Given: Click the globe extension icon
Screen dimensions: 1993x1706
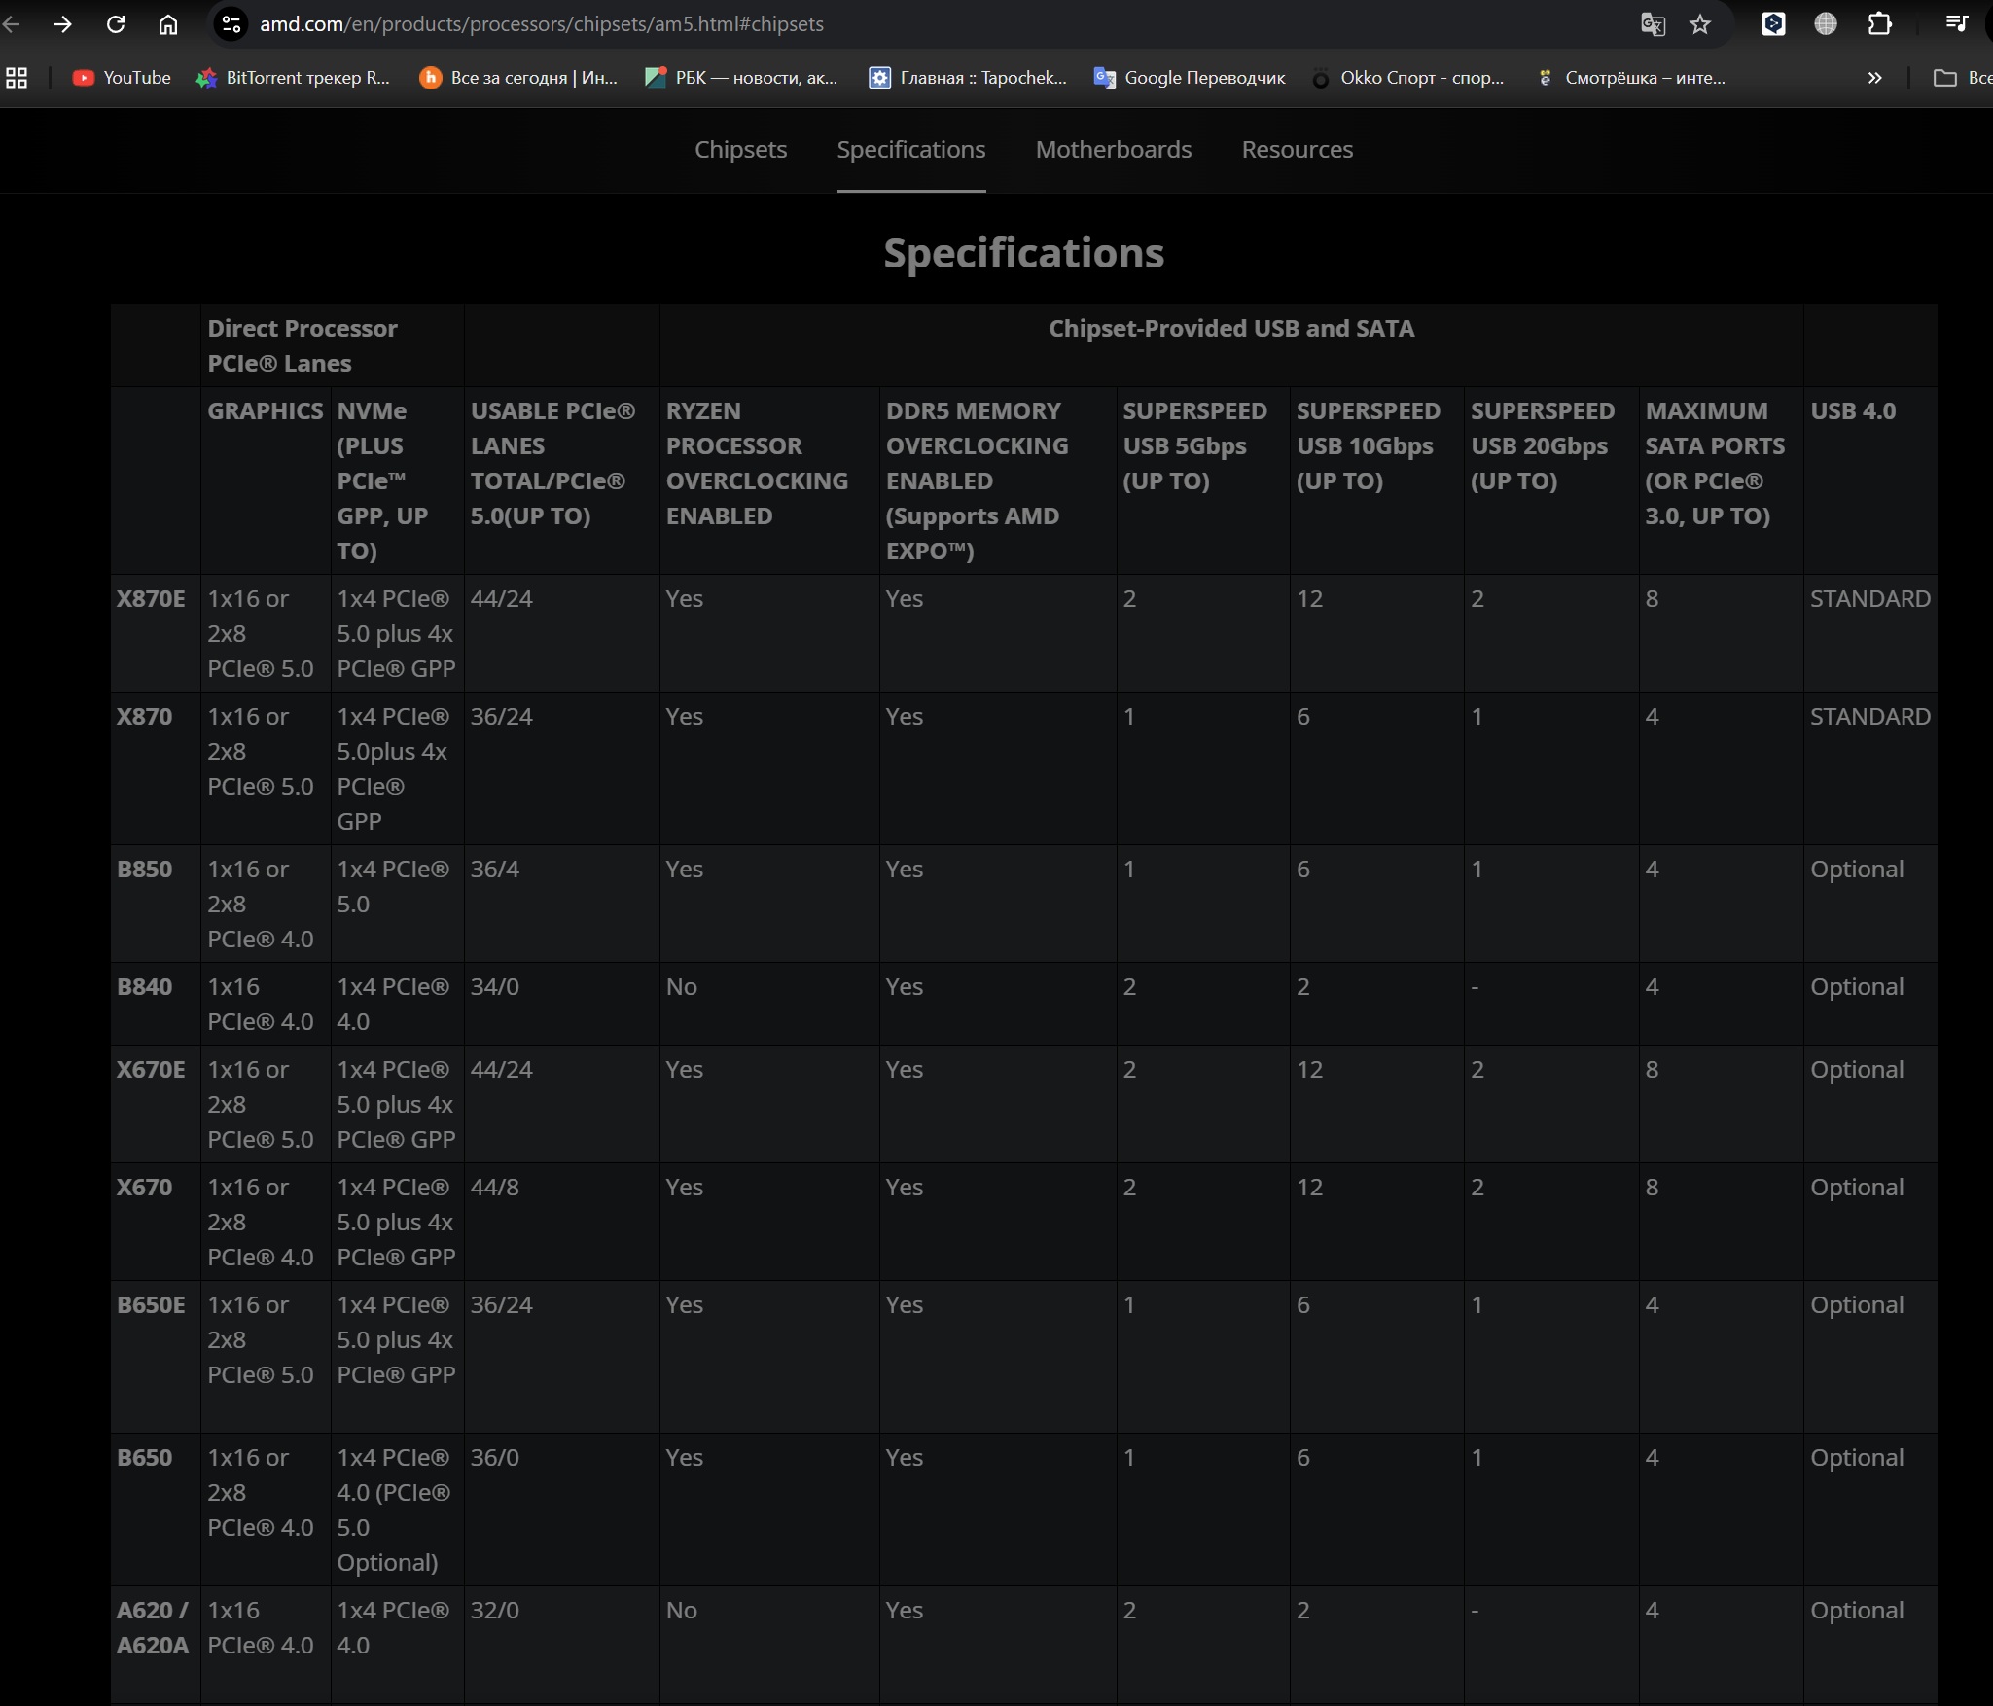Looking at the screenshot, I should click(1826, 24).
